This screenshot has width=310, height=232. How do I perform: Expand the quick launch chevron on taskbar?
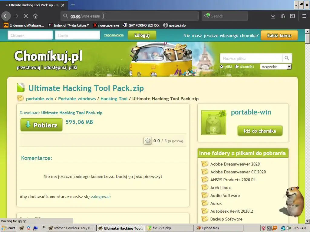pyautogui.click(x=44, y=227)
